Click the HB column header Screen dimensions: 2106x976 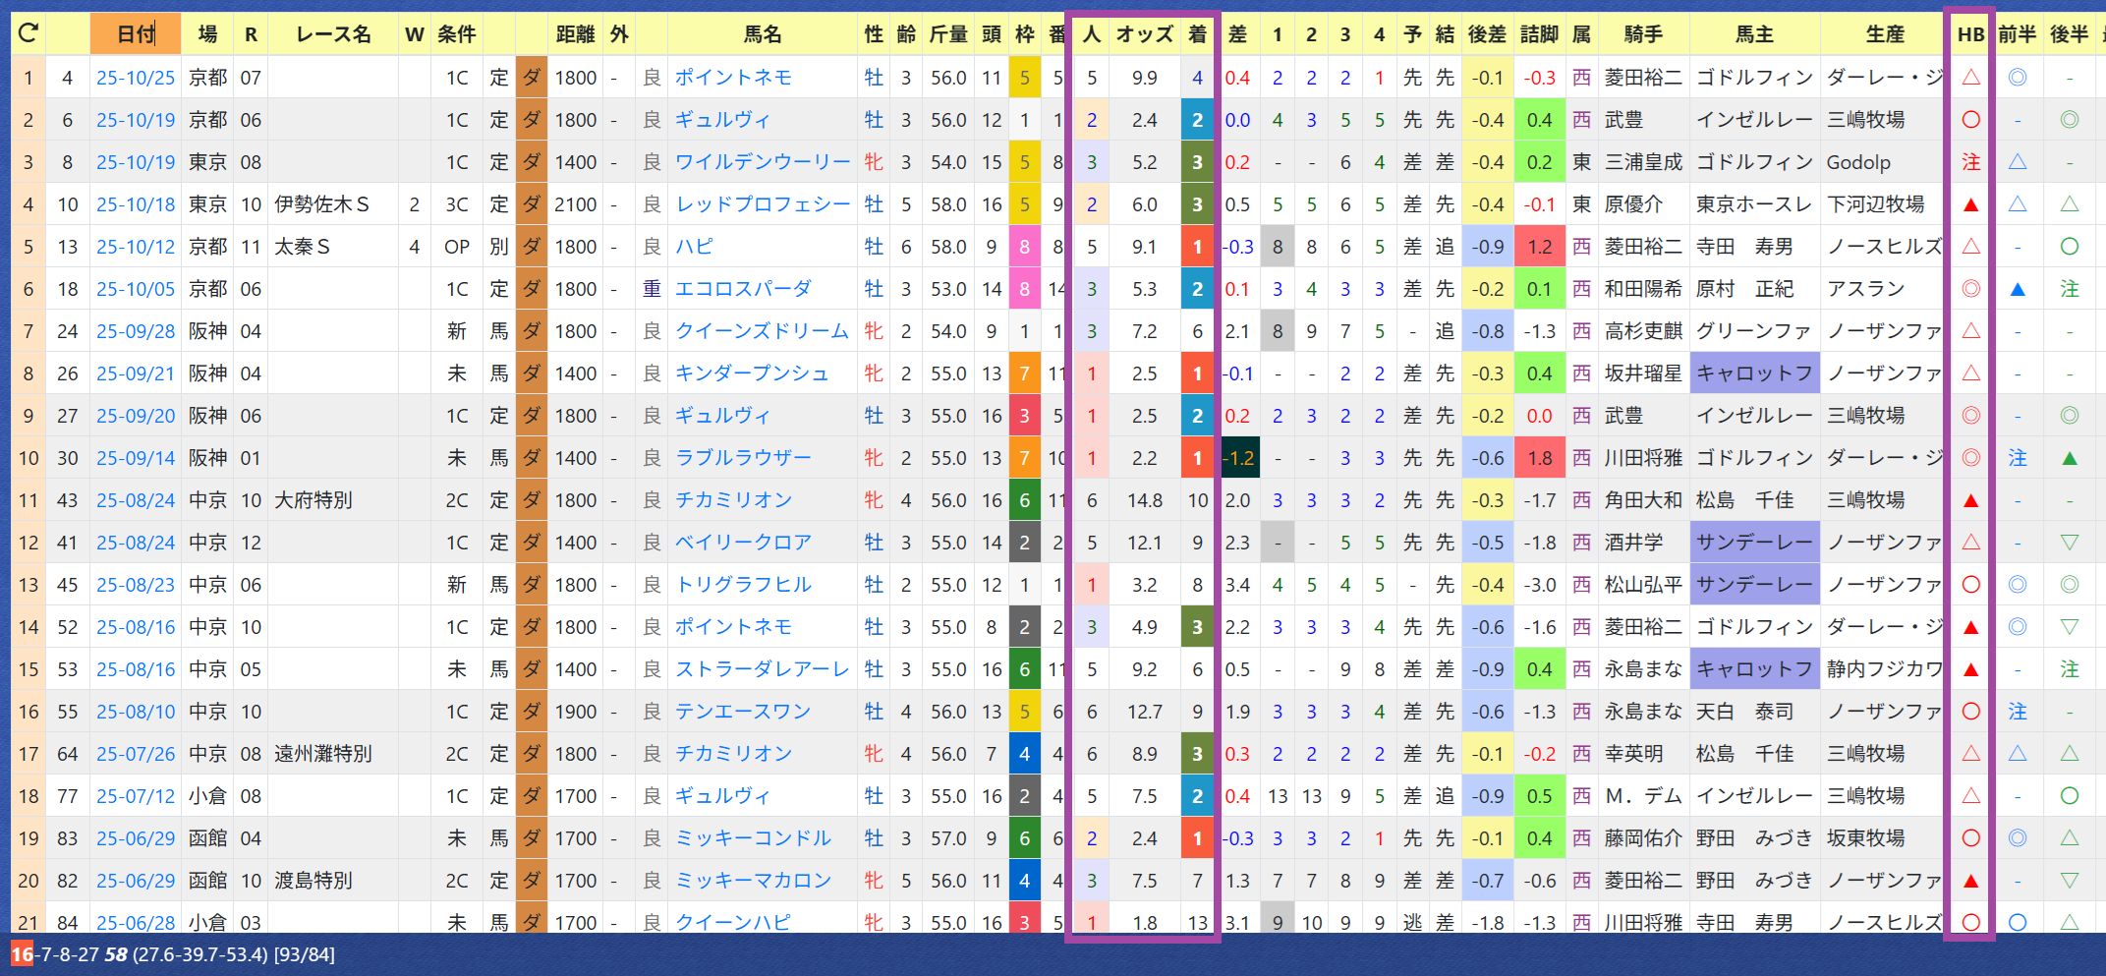1970,34
